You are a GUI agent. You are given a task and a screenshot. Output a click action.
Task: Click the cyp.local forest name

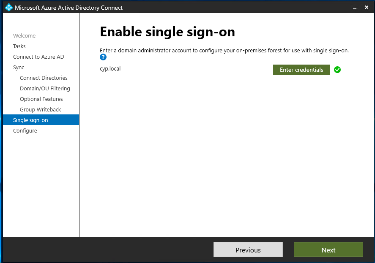tap(110, 69)
